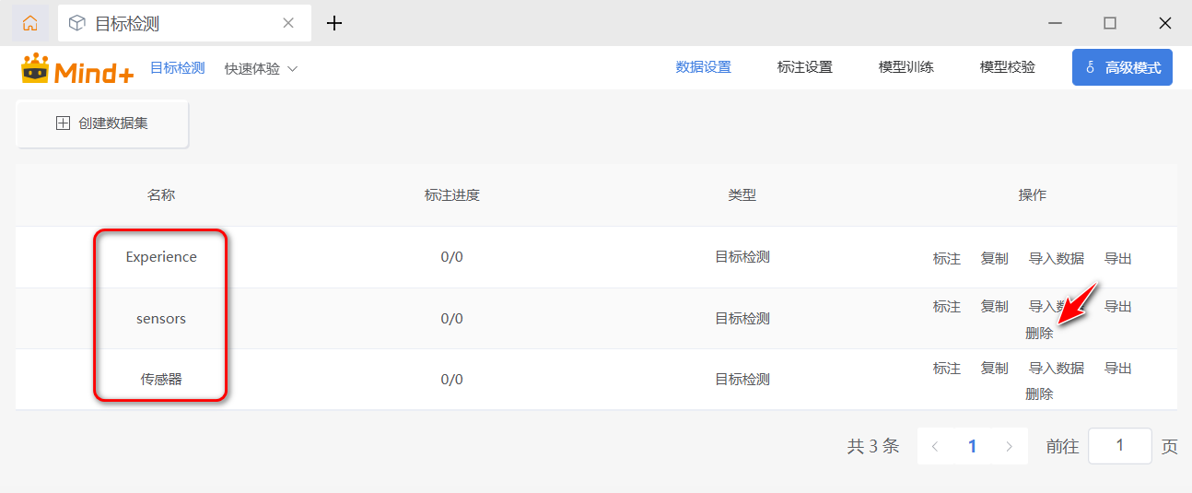
Task: Open the home tab icon
Action: coord(30,23)
